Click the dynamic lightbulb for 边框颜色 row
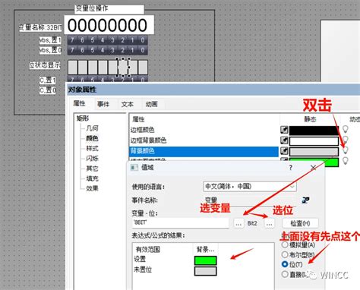This screenshot has height=290, width=360. tap(346, 129)
